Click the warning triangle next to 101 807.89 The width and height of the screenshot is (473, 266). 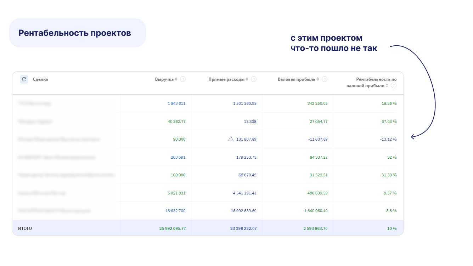click(231, 139)
